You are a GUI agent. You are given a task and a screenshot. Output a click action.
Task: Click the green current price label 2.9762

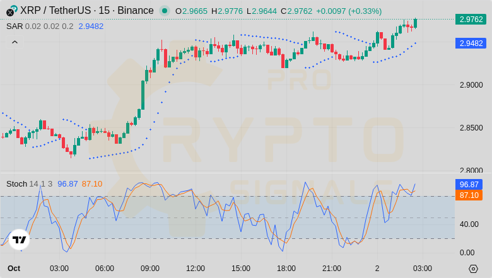[471, 20]
